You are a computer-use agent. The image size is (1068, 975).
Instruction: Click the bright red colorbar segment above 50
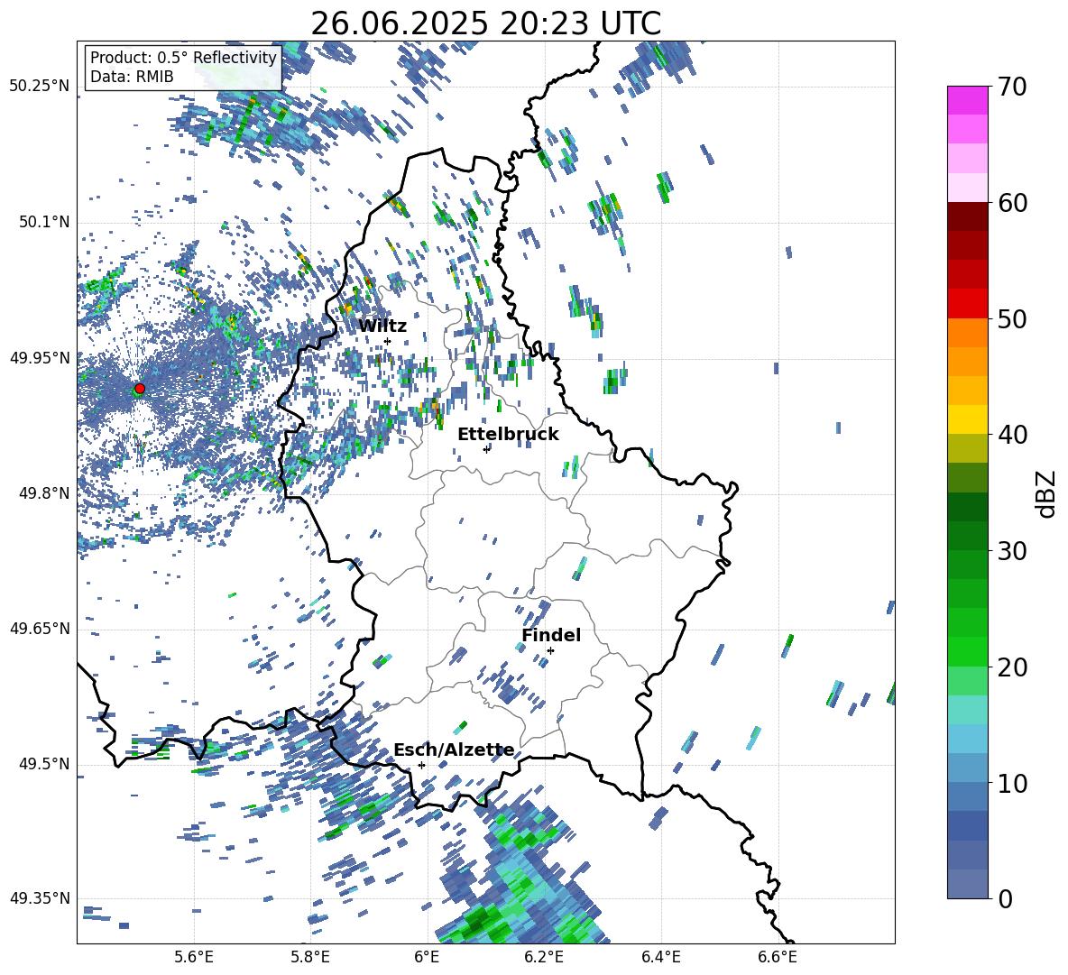967,304
